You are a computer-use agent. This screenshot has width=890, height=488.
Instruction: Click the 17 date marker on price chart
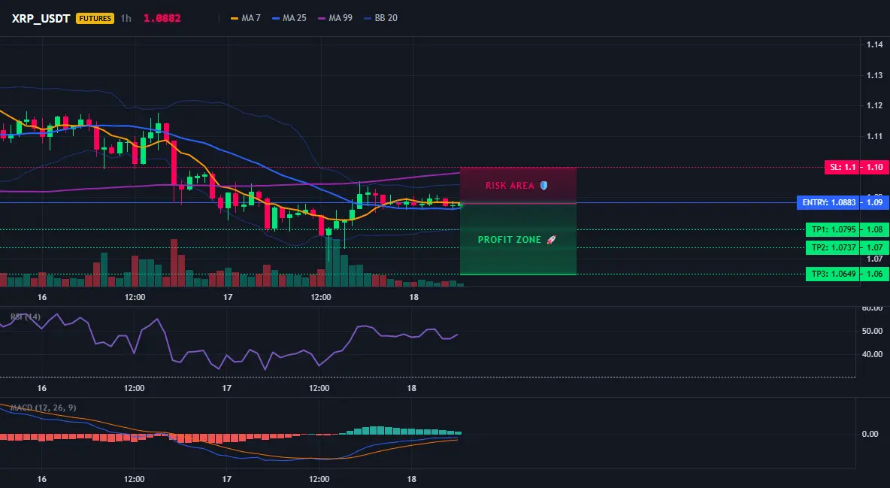point(228,297)
